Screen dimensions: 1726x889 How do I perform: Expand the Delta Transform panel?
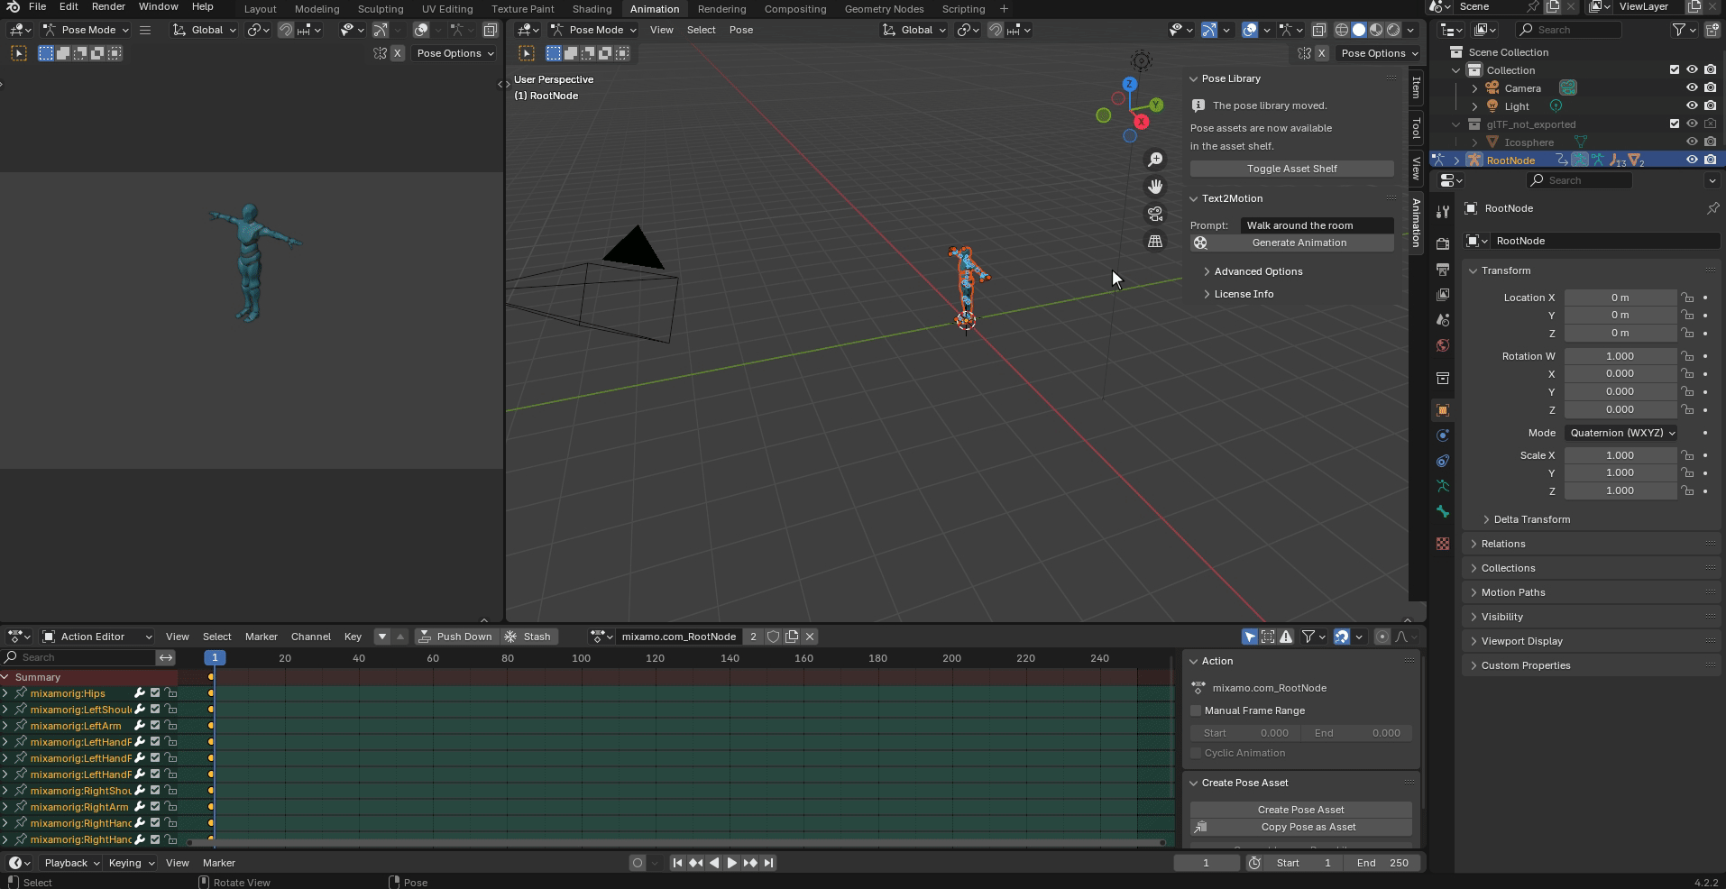(1530, 519)
